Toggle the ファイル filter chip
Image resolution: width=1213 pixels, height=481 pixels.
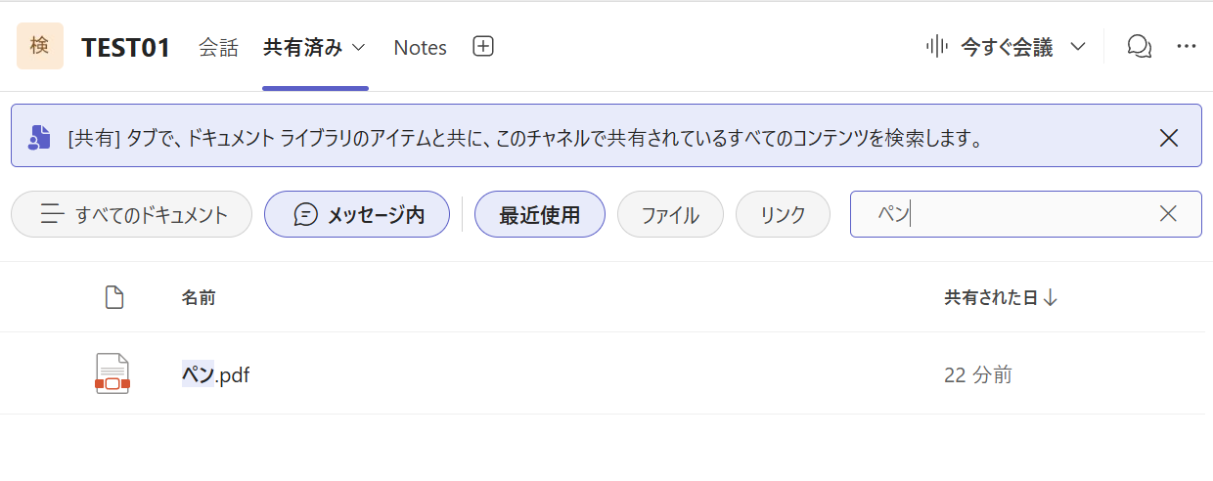coord(670,214)
